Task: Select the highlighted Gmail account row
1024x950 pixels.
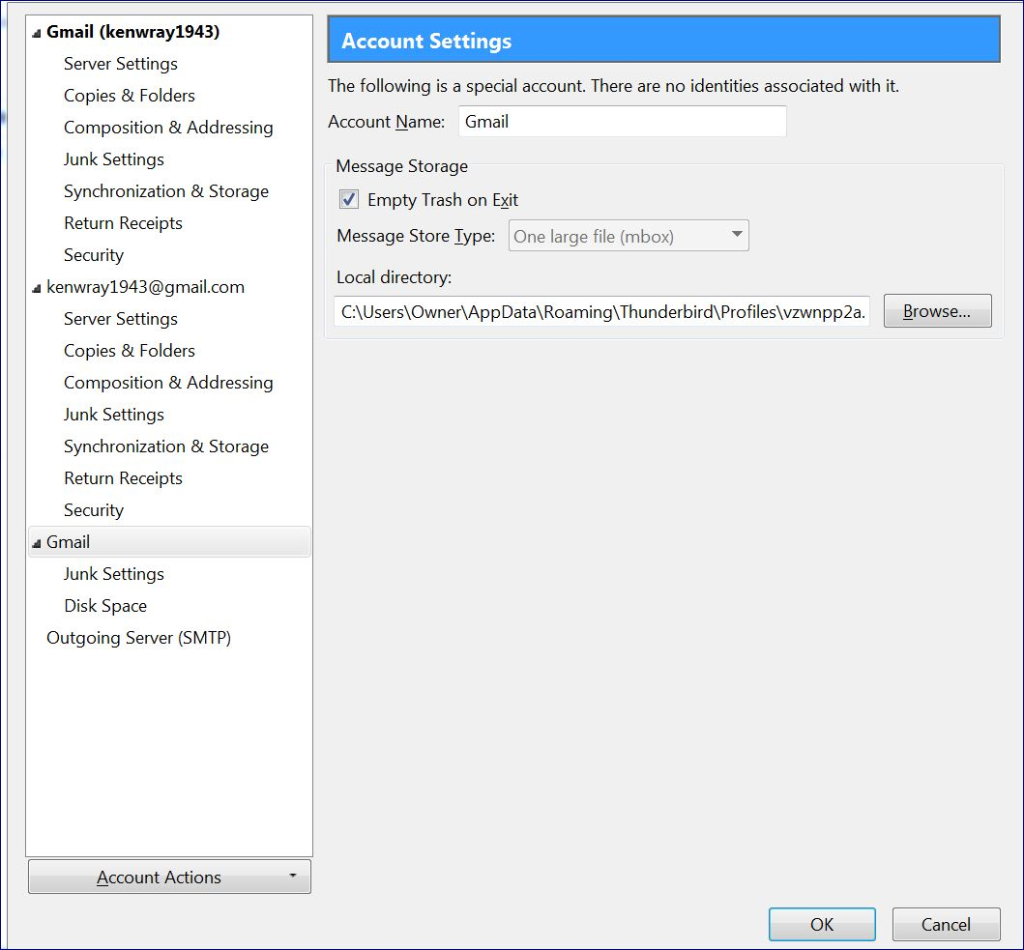Action: point(169,542)
